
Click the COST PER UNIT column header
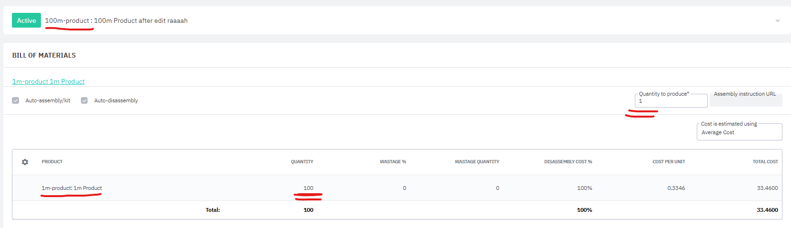(x=668, y=162)
